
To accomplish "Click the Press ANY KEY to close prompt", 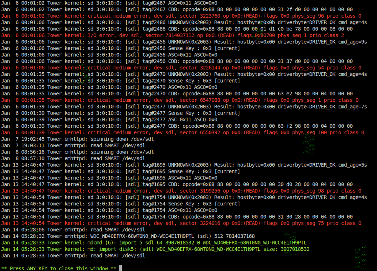I will pos(59,268).
